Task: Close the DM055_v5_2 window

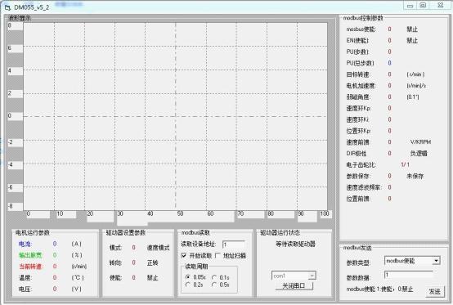Action: (440, 6)
